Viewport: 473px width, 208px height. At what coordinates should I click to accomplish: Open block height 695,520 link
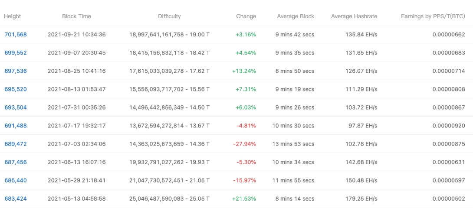pyautogui.click(x=16, y=89)
